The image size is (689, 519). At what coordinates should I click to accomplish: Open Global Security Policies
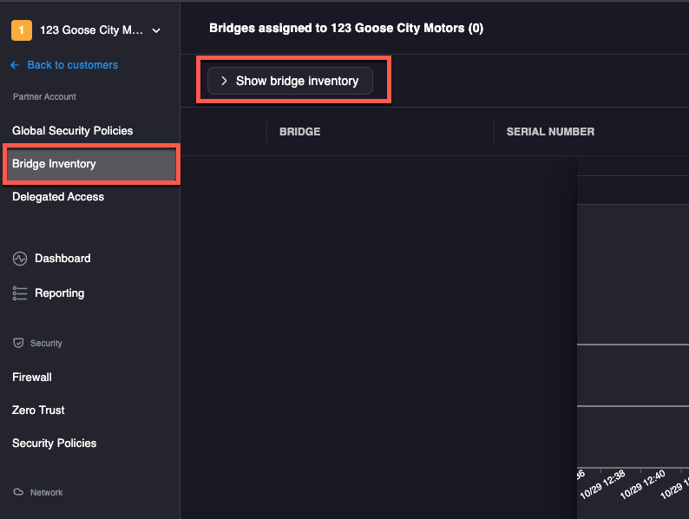pos(73,131)
